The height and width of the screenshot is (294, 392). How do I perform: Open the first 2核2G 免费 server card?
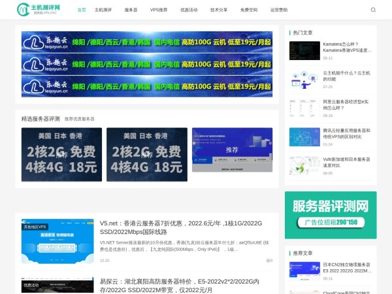[x=62, y=154]
